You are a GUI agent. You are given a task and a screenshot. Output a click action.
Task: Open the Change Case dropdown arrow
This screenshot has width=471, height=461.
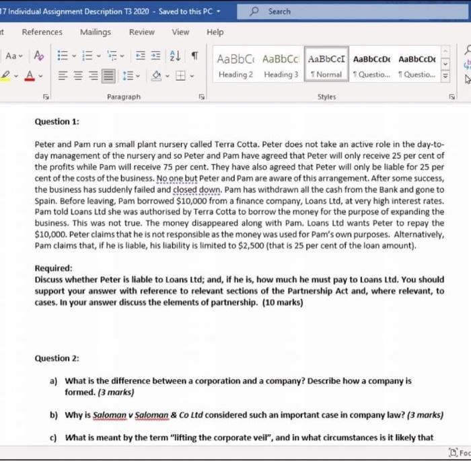[x=20, y=56]
